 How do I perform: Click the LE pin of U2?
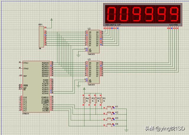[x=90, y=49]
